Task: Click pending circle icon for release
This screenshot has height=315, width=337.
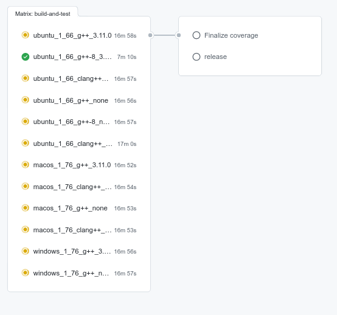Action: [x=196, y=57]
